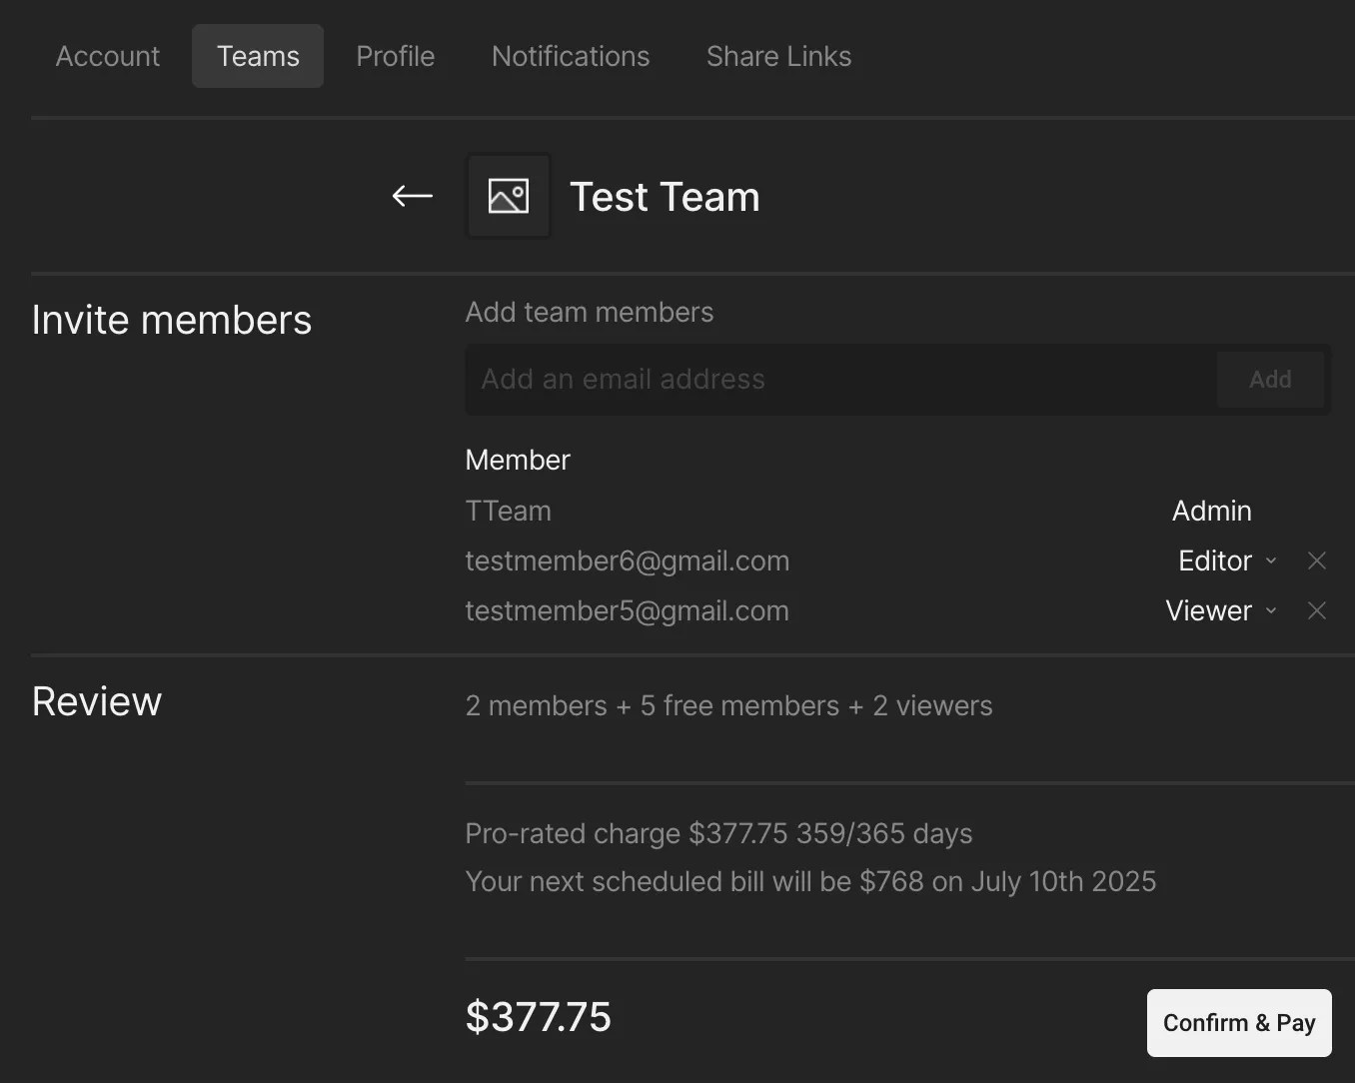Focus the 'Add an email address' field

coord(839,380)
